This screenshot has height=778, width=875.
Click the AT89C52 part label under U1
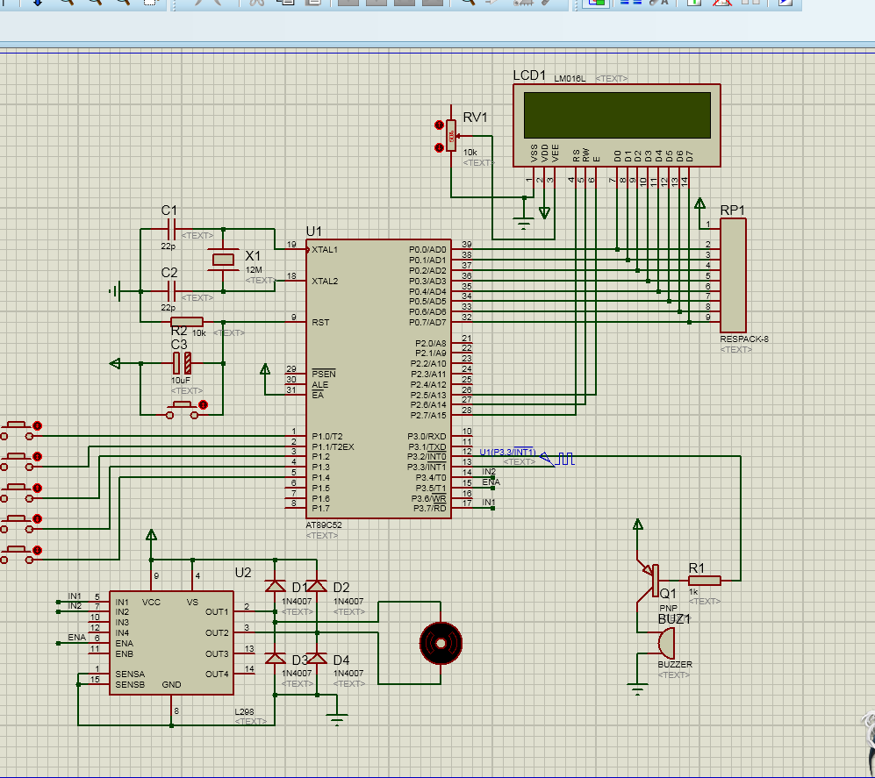coord(324,525)
